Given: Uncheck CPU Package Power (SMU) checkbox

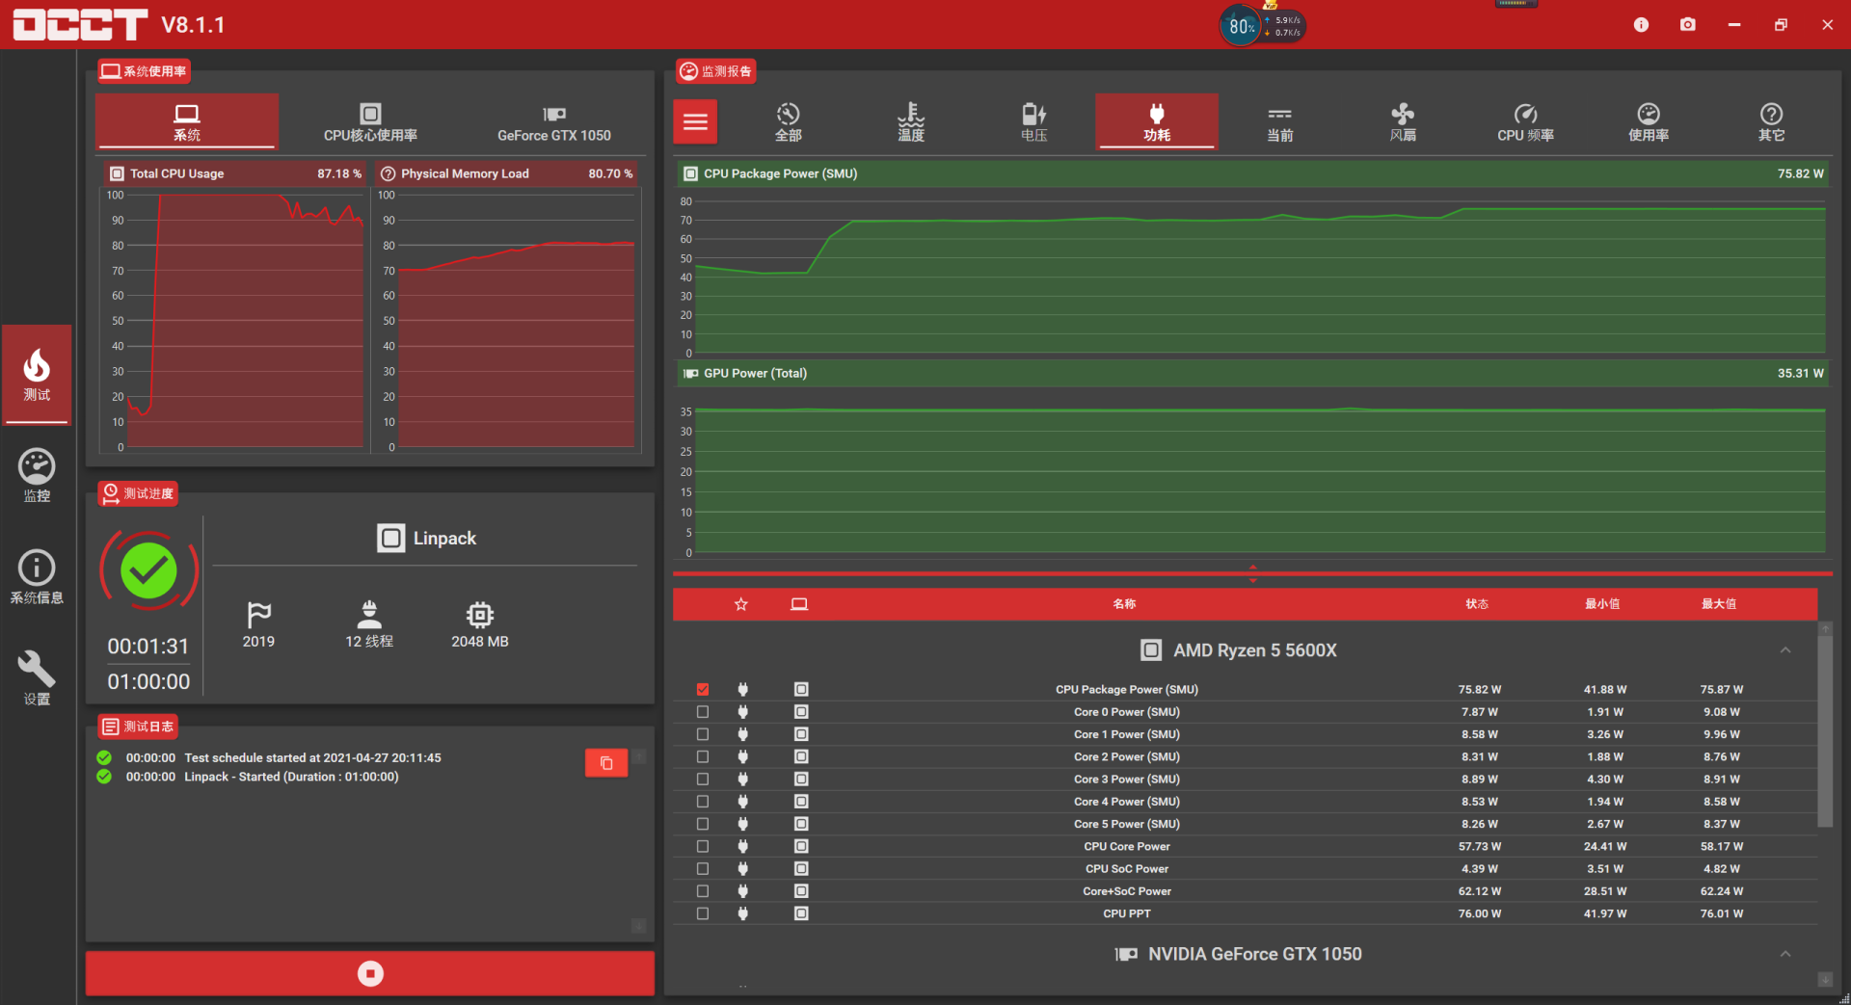Looking at the screenshot, I should point(703,690).
